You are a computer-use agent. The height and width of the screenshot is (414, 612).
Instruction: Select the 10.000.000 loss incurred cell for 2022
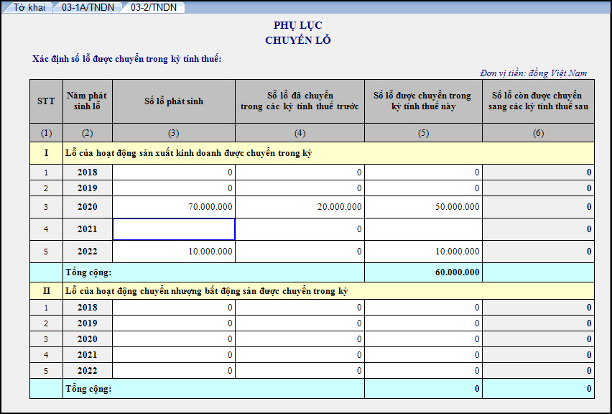tap(174, 252)
